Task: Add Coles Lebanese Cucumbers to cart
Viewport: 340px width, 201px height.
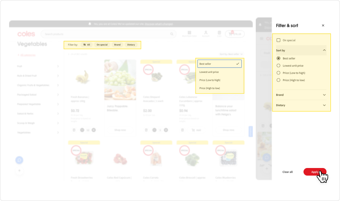Action: coord(196,130)
